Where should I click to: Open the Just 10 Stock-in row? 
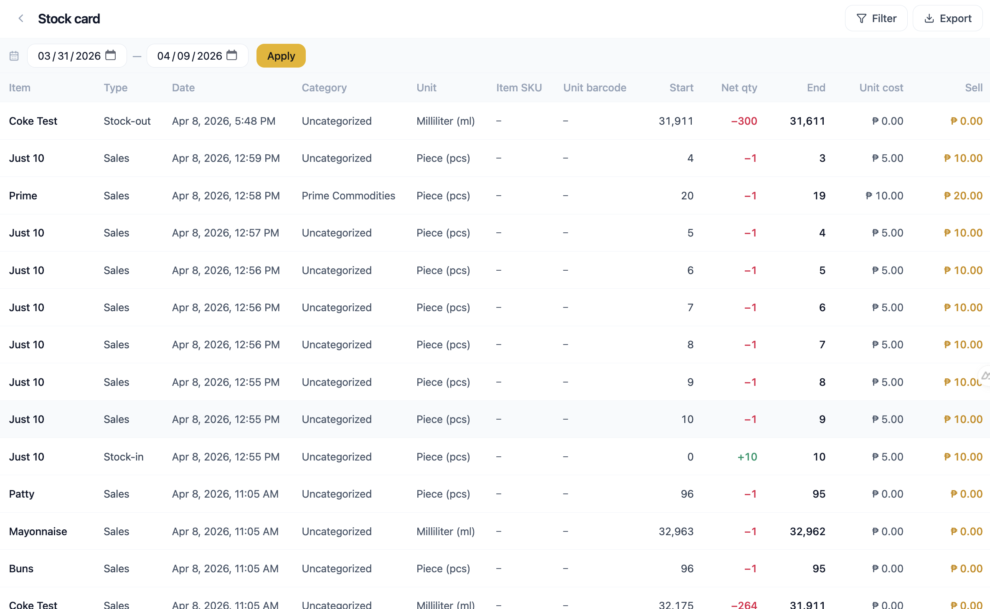27,457
